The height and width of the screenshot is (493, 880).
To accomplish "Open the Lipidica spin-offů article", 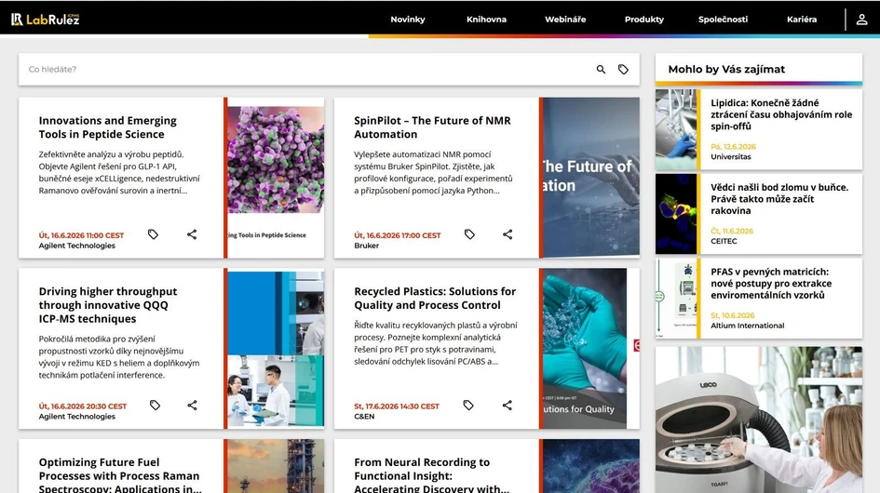I will click(780, 114).
